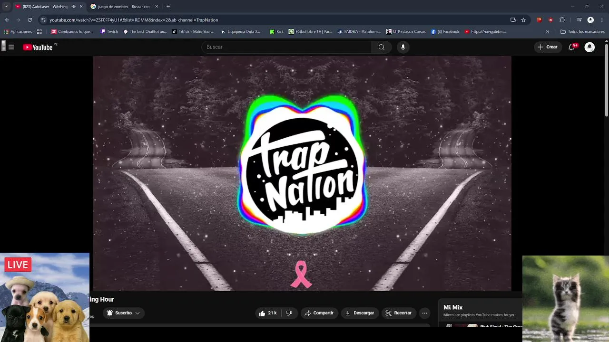This screenshot has width=609, height=342.
Task: Open Chrome three-dot menu
Action: (x=602, y=20)
